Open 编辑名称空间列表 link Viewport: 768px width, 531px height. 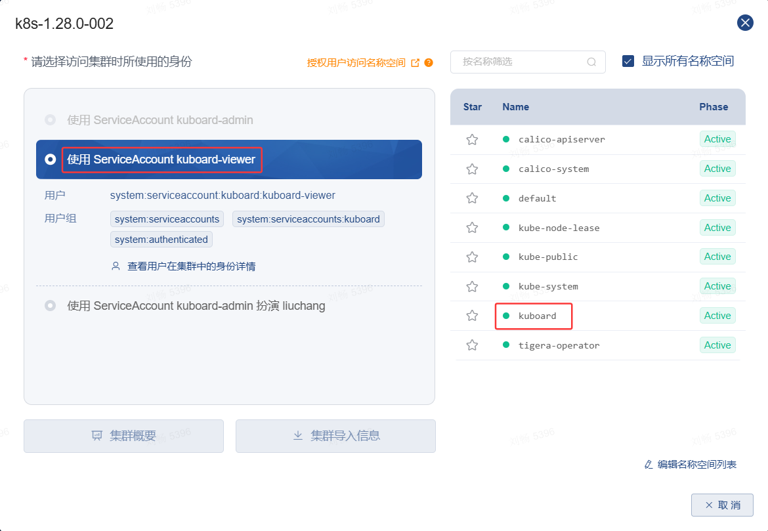pos(696,465)
